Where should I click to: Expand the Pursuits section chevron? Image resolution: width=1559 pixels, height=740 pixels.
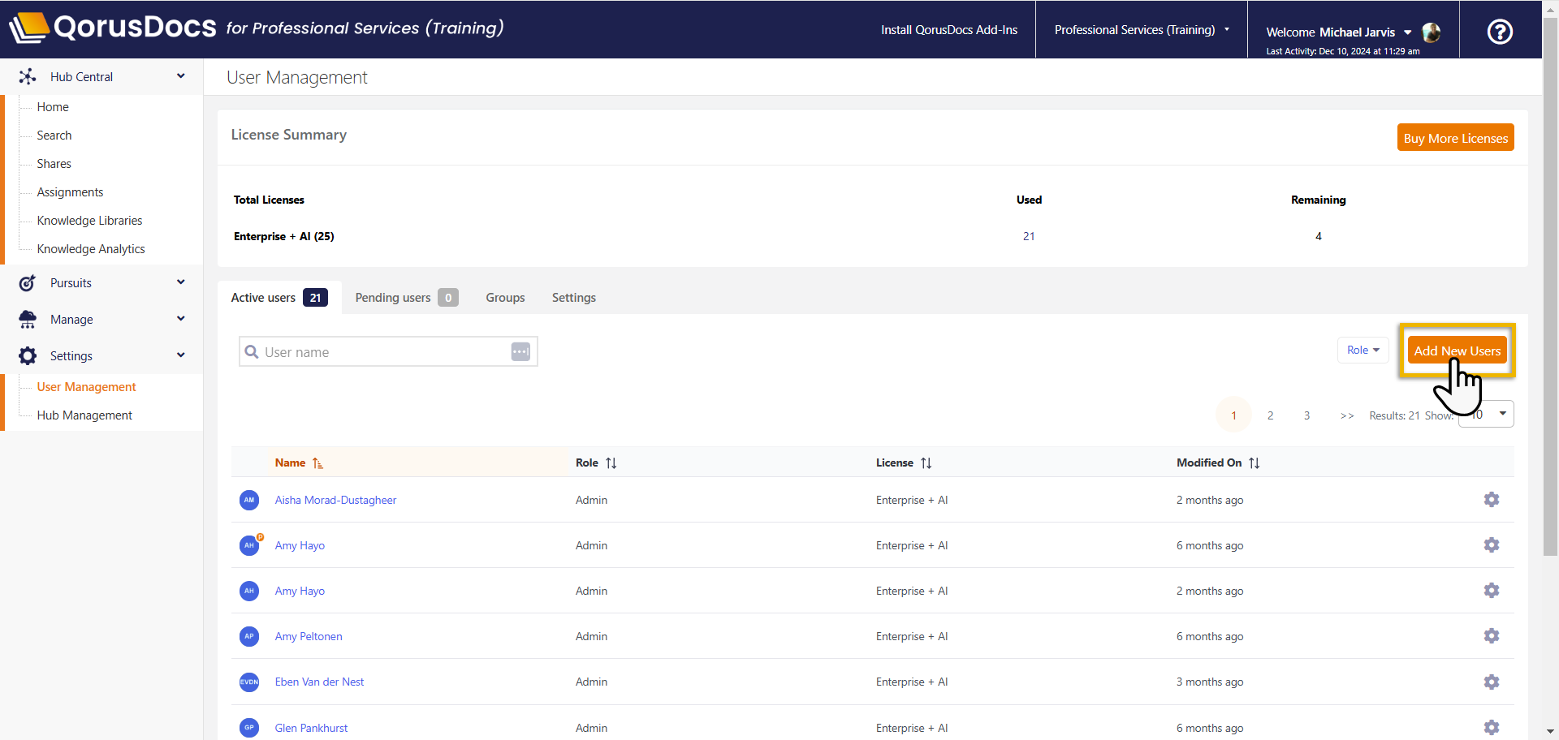[181, 282]
